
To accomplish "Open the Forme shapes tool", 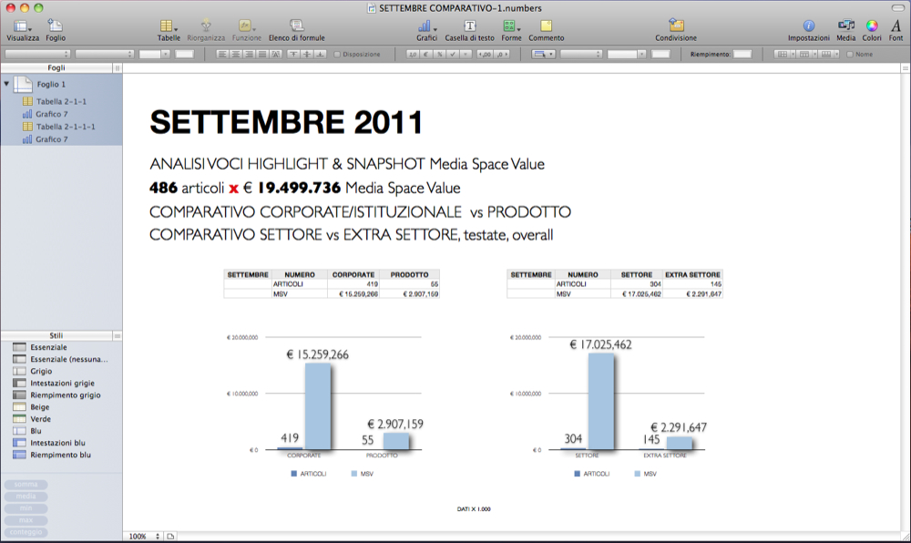I will (511, 26).
